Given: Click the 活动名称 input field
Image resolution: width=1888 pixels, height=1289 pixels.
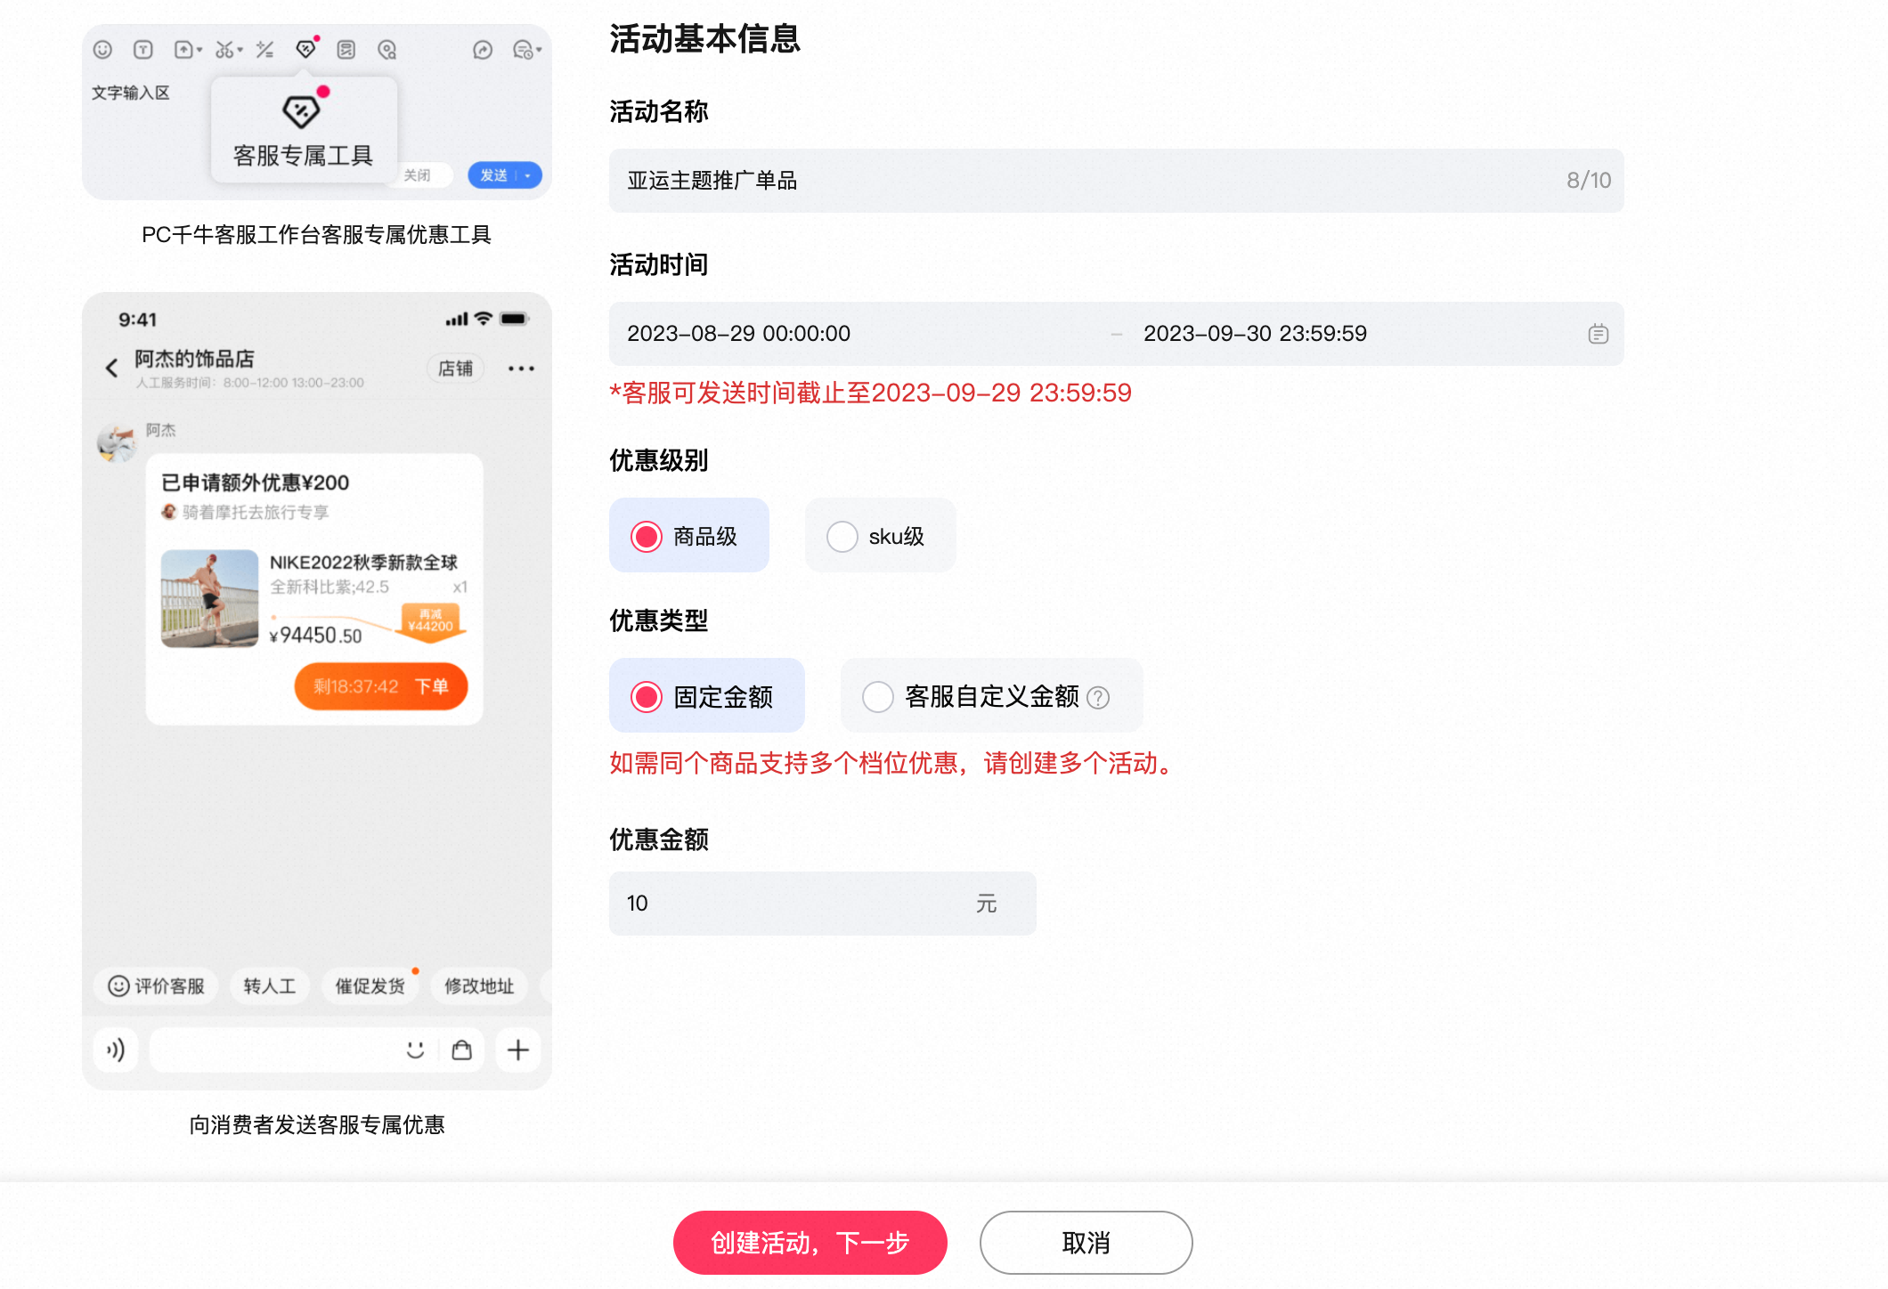Looking at the screenshot, I should [x=1116, y=181].
